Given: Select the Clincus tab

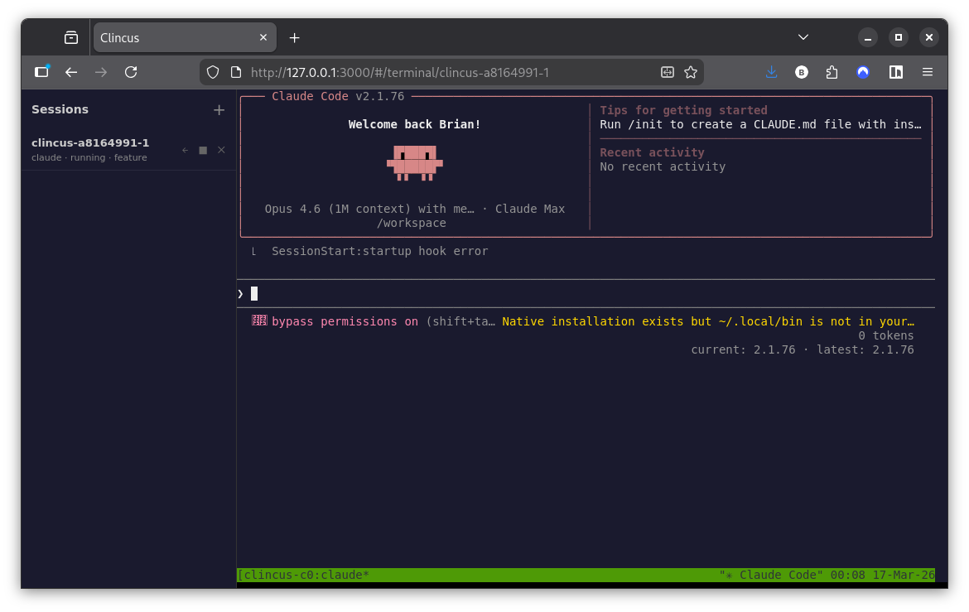Looking at the screenshot, I should point(185,38).
